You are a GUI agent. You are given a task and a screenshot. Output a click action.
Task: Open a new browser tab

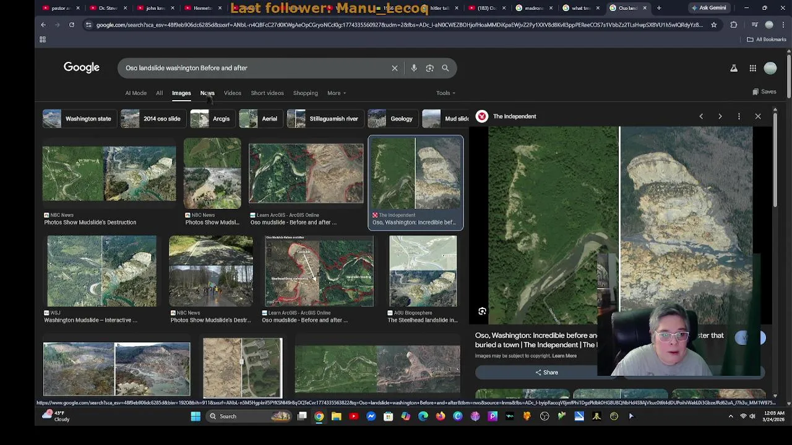[659, 8]
